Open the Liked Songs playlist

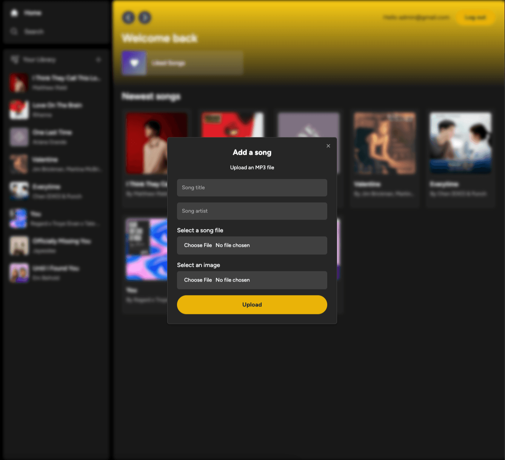pos(181,63)
